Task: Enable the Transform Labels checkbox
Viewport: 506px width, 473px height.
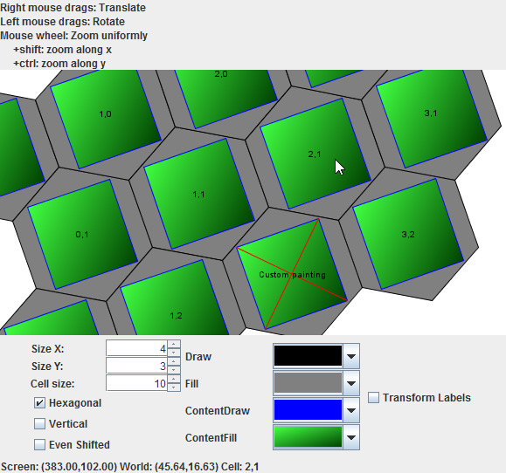Action: pos(374,398)
